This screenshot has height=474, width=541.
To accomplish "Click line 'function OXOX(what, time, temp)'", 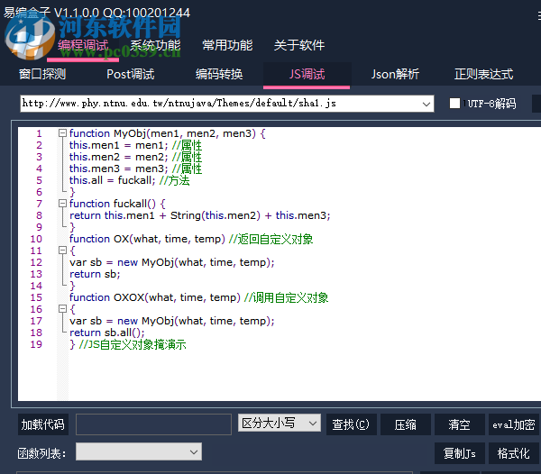I will coord(155,297).
